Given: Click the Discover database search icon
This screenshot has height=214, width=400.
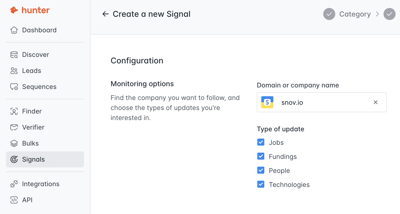Looking at the screenshot, I should click(x=14, y=55).
